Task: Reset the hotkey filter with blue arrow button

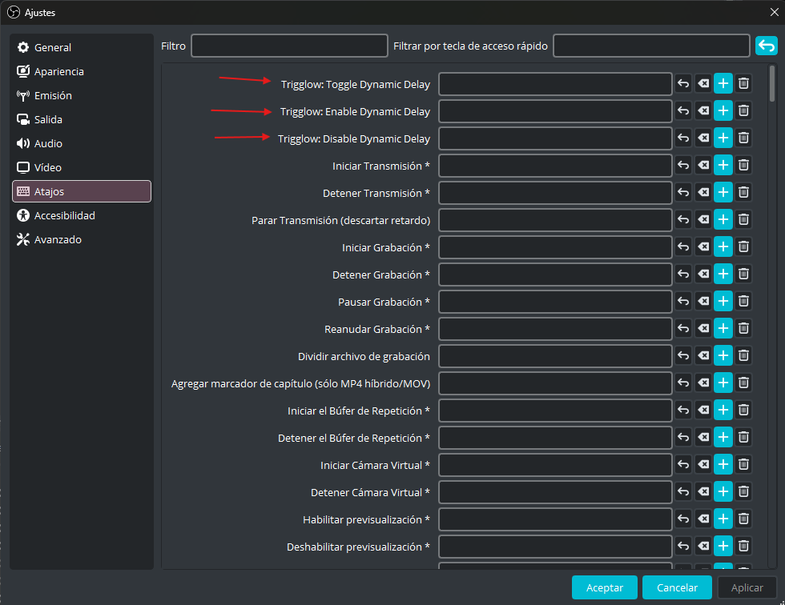Action: point(766,46)
